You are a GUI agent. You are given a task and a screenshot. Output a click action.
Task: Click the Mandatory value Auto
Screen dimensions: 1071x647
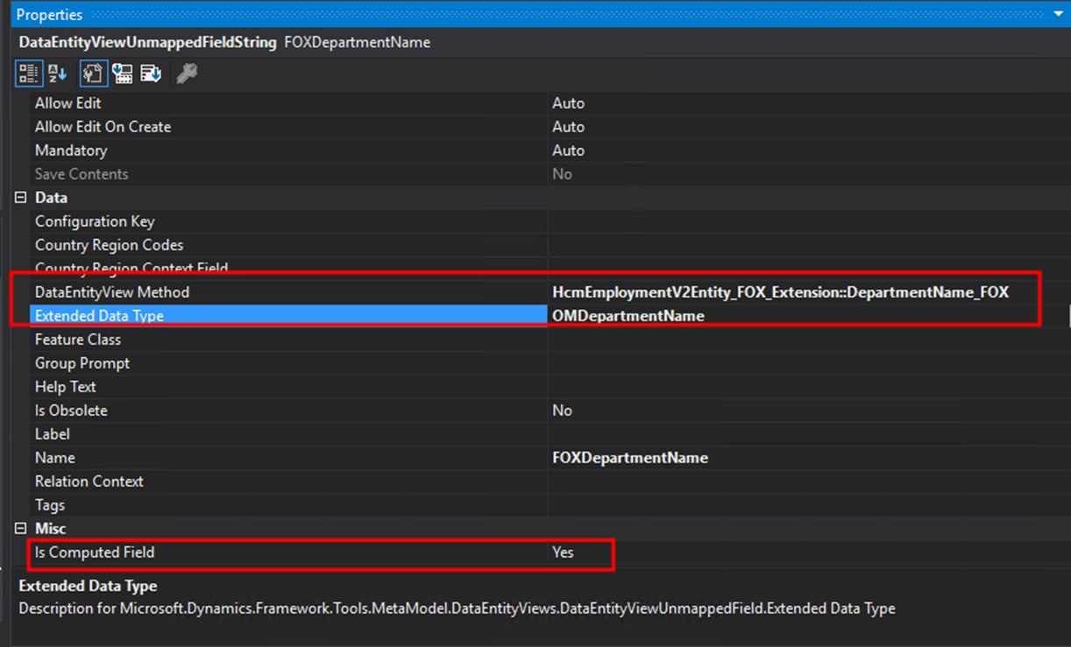(568, 151)
